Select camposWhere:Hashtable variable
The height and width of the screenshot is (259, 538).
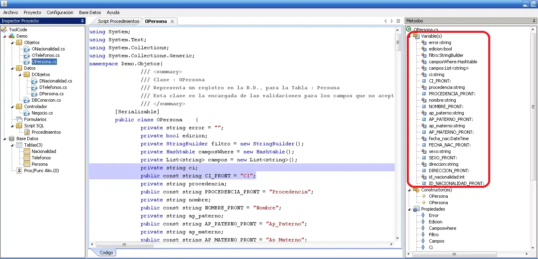pos(453,62)
